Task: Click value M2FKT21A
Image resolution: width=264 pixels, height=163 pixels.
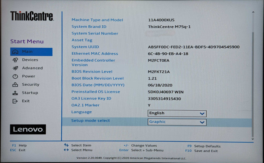Action: [159, 72]
